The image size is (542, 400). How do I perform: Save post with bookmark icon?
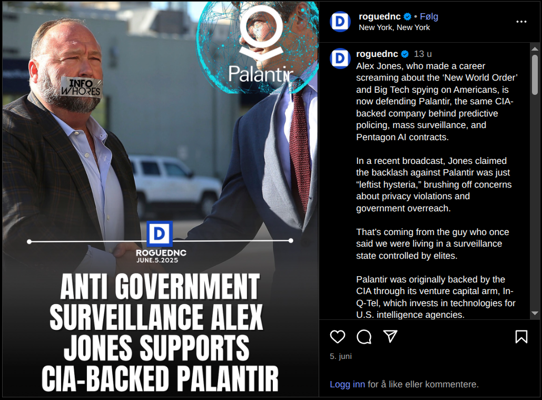point(521,336)
